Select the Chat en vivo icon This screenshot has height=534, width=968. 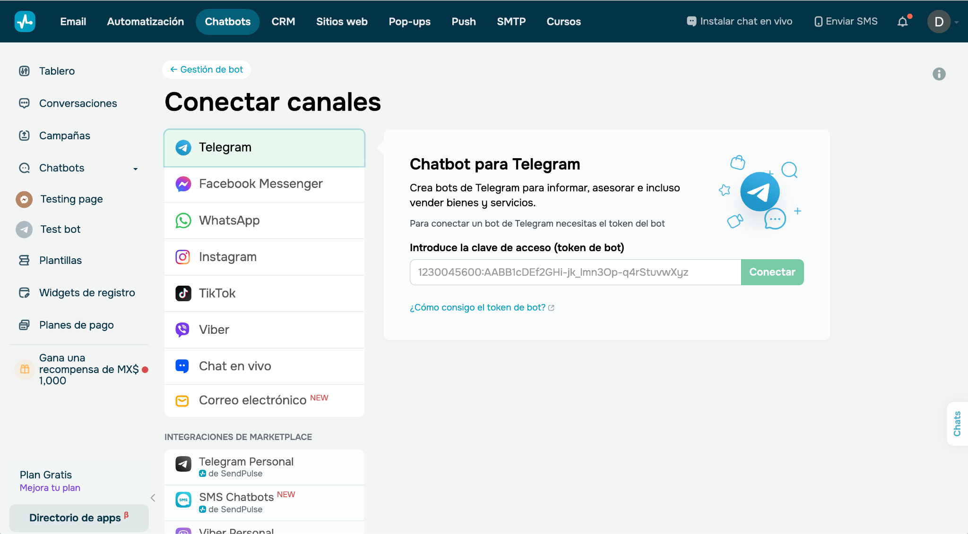tap(182, 366)
